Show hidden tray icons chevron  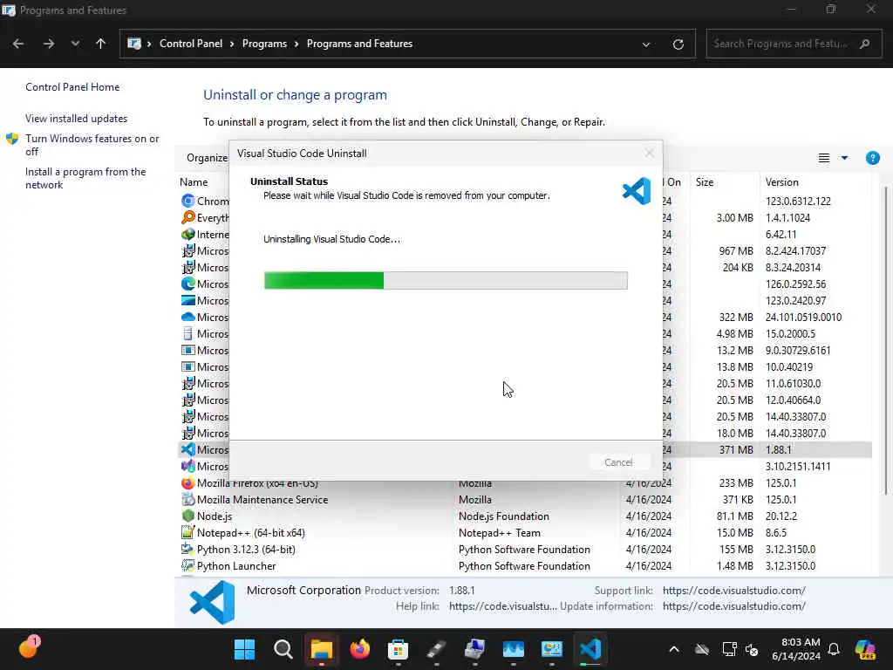[674, 649]
